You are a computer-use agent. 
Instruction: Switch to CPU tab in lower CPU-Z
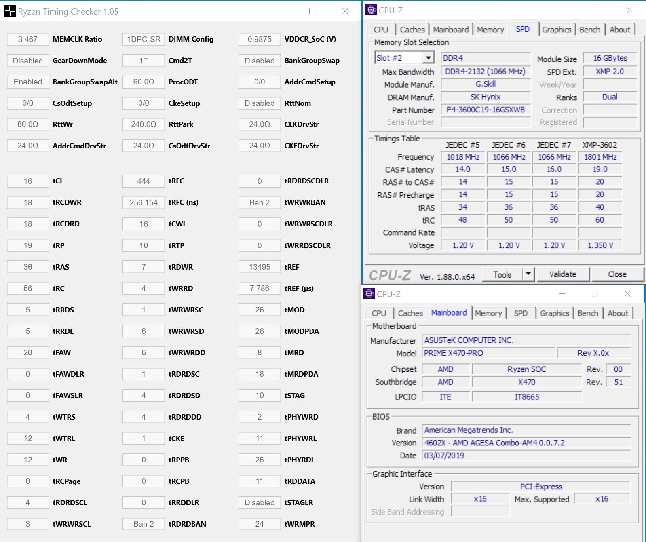click(379, 313)
